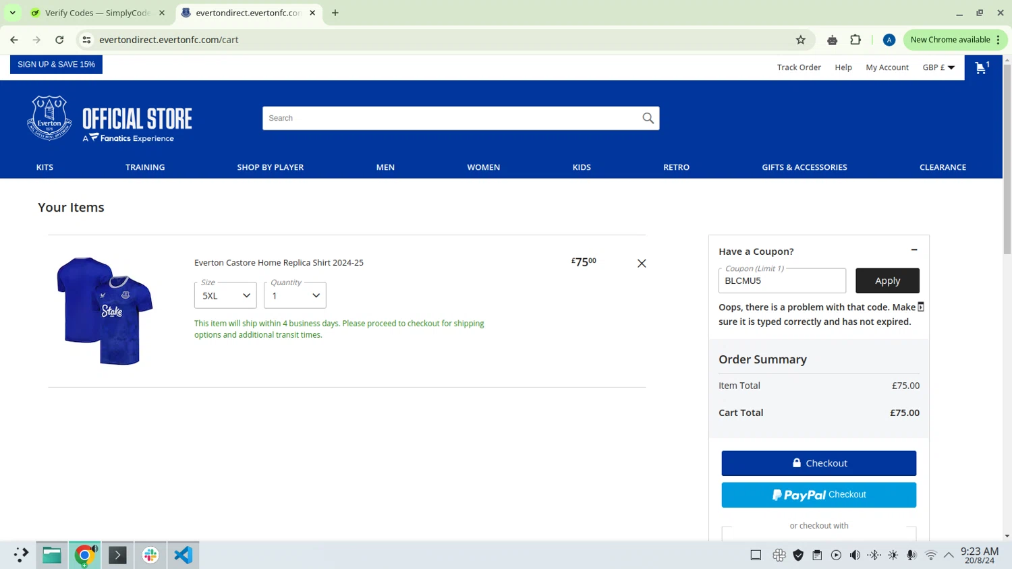
Task: Open the Quantity dropdown
Action: pyautogui.click(x=295, y=295)
